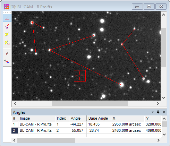This screenshot has width=170, height=146.
Task: Click the Index column header
Action: [x=62, y=118]
